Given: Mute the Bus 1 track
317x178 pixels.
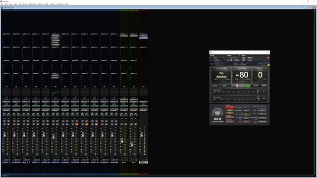Looking at the screenshot, I should 126,124.
